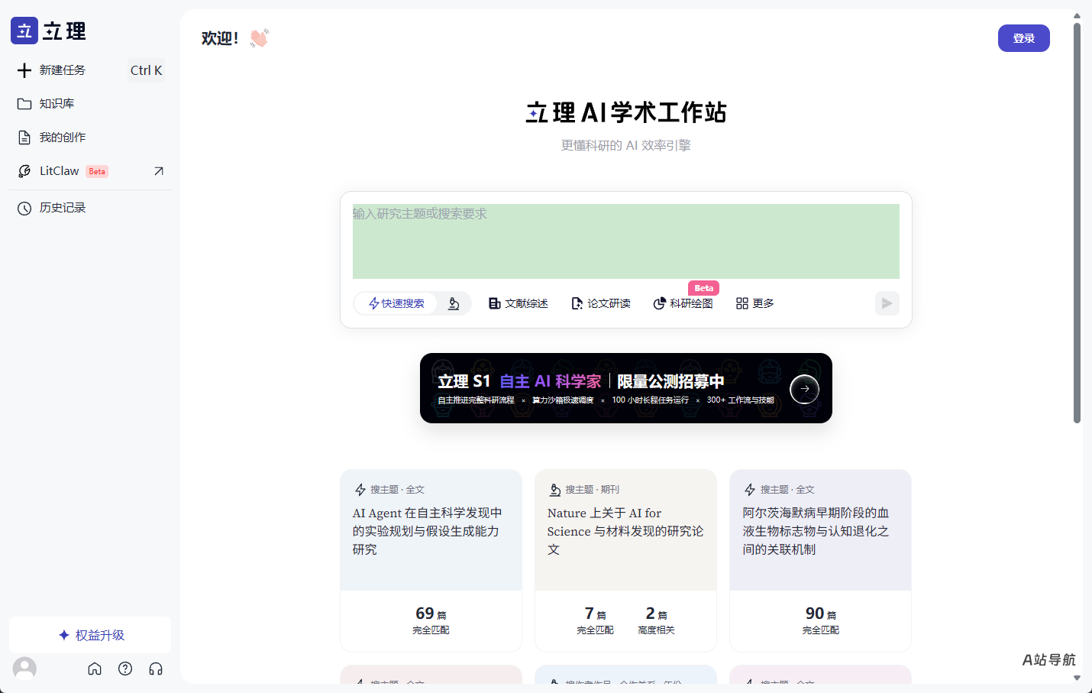Click the 立理 logo in the sidebar

pyautogui.click(x=48, y=31)
